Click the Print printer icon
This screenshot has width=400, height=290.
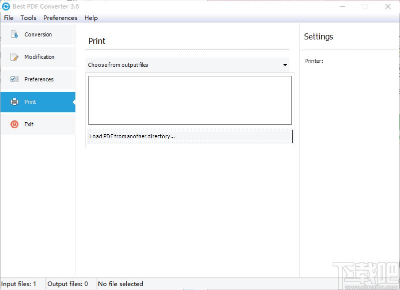(14, 102)
